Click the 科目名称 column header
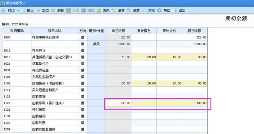This screenshot has height=134, width=254. tap(55, 31)
